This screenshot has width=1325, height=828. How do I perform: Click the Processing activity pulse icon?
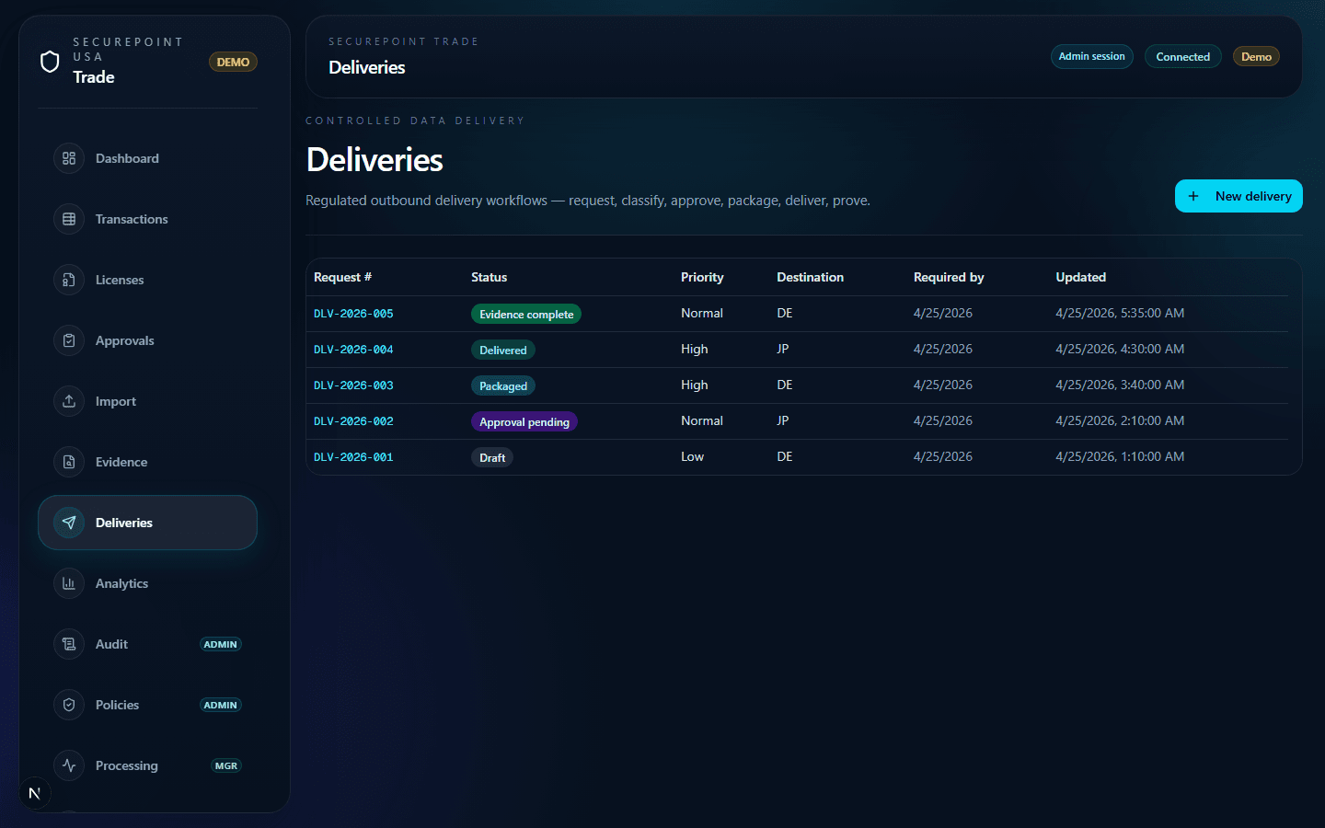click(x=69, y=765)
